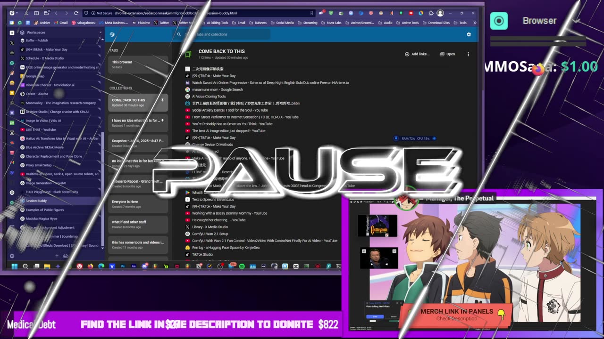Open Session Buddy settings gear
604x339 pixels.
[x=469, y=34]
